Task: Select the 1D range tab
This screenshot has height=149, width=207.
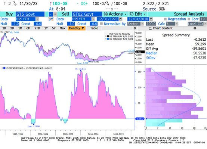Action: pos(4,28)
